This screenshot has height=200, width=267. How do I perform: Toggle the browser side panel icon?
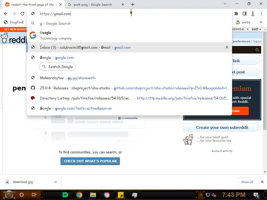pos(245,14)
